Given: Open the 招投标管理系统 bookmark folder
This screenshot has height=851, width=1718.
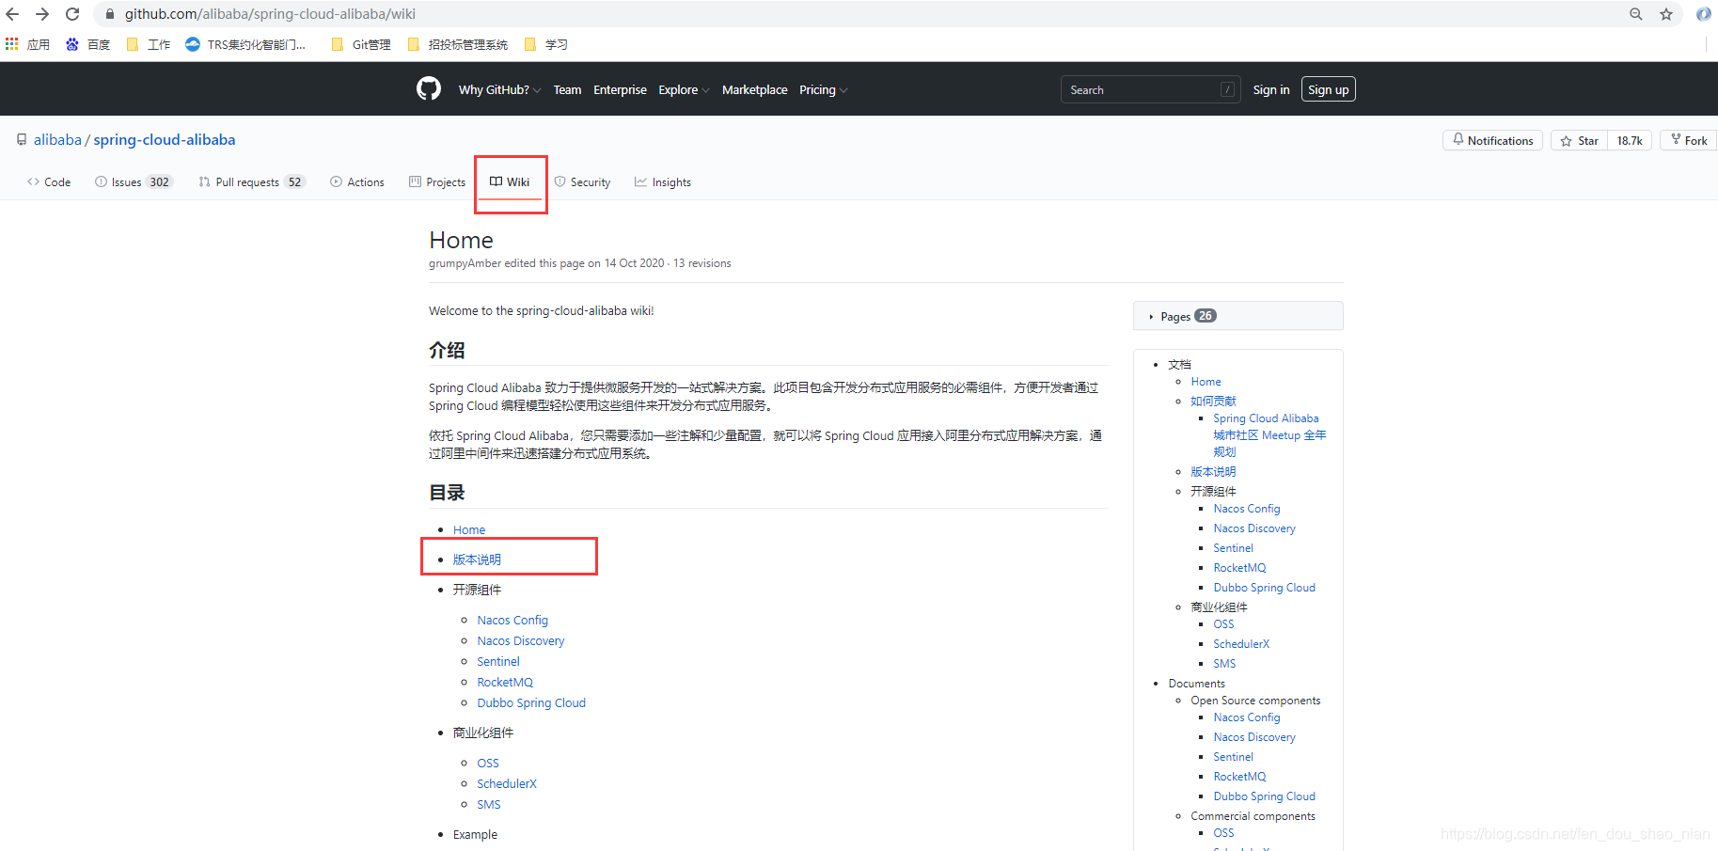Looking at the screenshot, I should [458, 44].
